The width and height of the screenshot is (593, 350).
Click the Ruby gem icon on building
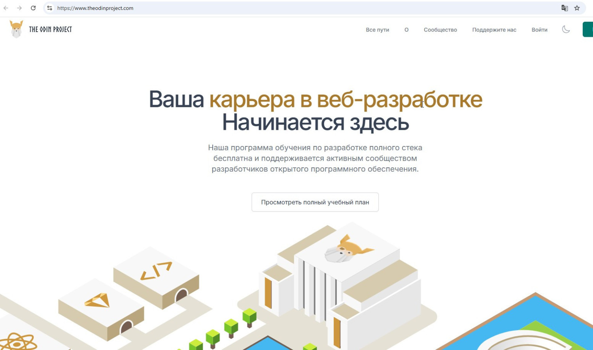point(97,301)
